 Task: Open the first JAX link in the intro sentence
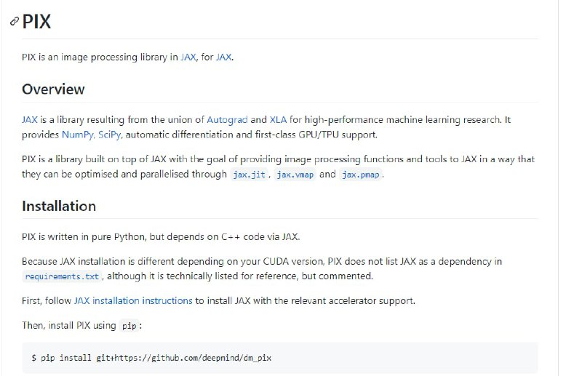[188, 57]
